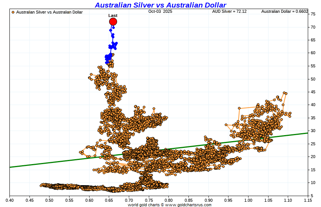Click the red Last data point marker
The image size is (321, 207).
113,22
